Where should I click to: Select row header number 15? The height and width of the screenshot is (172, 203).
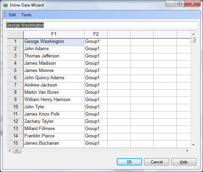coord(15,144)
